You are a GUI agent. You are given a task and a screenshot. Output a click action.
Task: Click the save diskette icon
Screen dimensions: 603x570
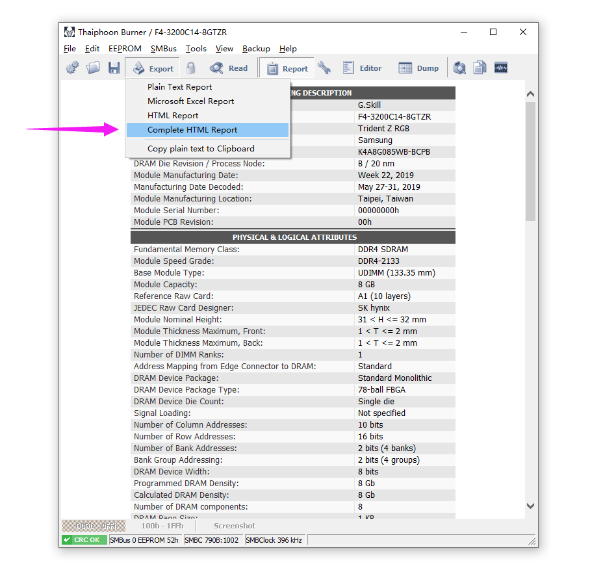coord(114,68)
